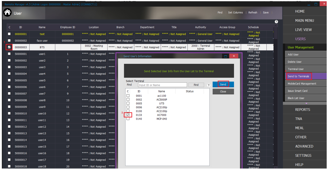Close the Send User's Information dialog
The image size is (328, 169).
click(x=233, y=56)
